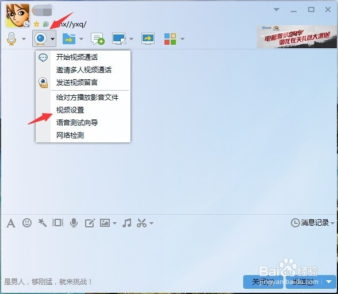
Task: Open 视频设置 from the menu
Action: pyautogui.click(x=83, y=110)
